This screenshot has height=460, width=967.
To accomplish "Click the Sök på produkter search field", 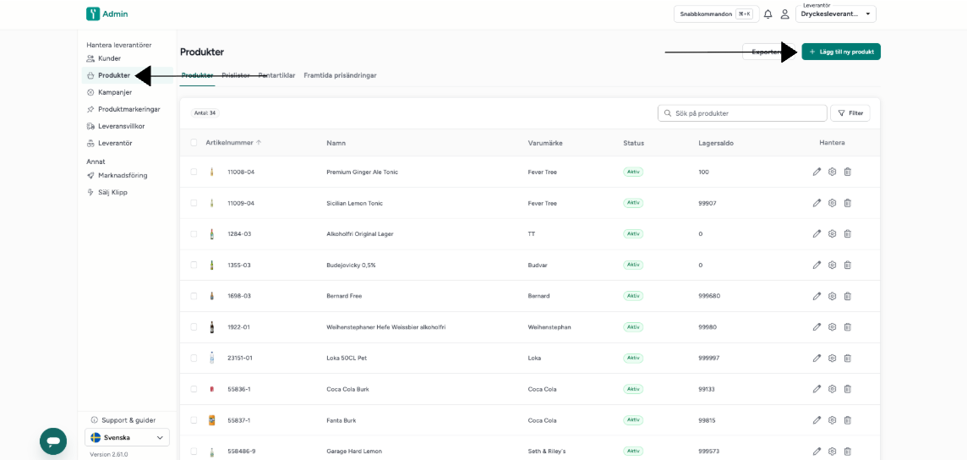I will click(x=742, y=113).
